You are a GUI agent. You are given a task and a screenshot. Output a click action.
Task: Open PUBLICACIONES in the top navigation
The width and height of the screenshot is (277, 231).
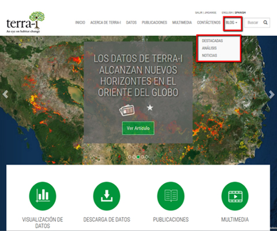coord(155,23)
